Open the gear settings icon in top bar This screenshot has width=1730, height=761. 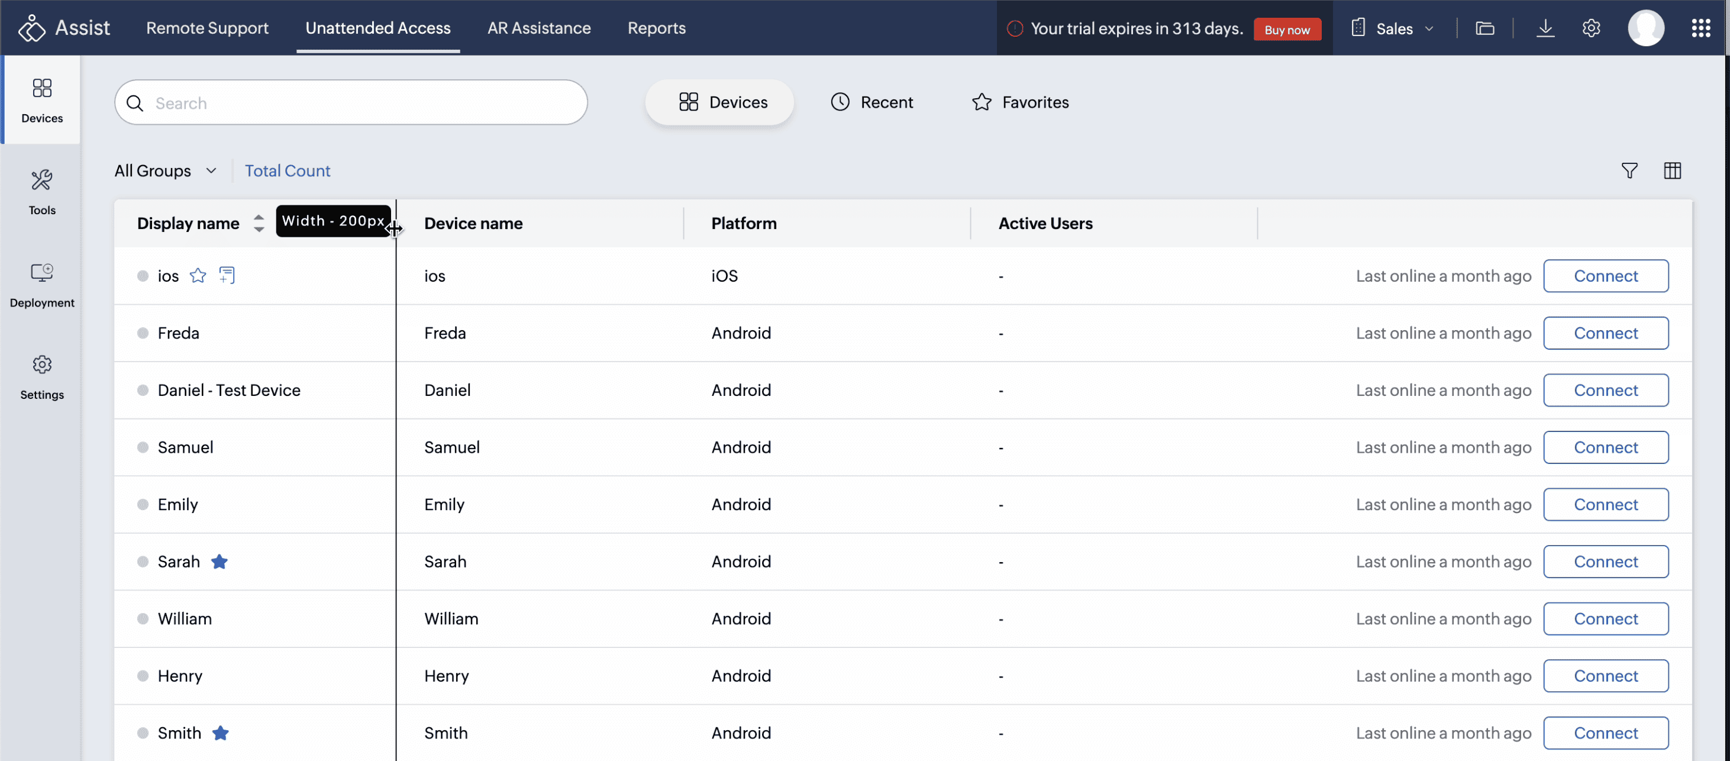pyautogui.click(x=1590, y=28)
